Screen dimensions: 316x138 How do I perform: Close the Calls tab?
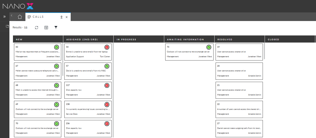click(x=67, y=17)
